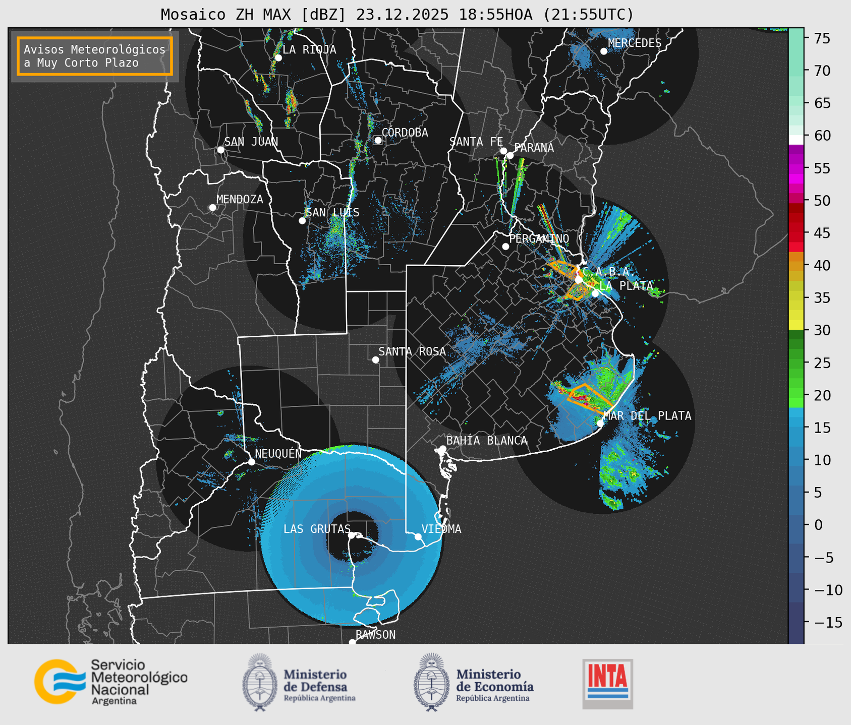
Task: Click the CÓRDOBA label text
Action: [405, 132]
